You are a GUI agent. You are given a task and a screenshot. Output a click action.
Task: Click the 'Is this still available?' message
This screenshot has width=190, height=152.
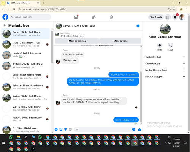[73, 55]
